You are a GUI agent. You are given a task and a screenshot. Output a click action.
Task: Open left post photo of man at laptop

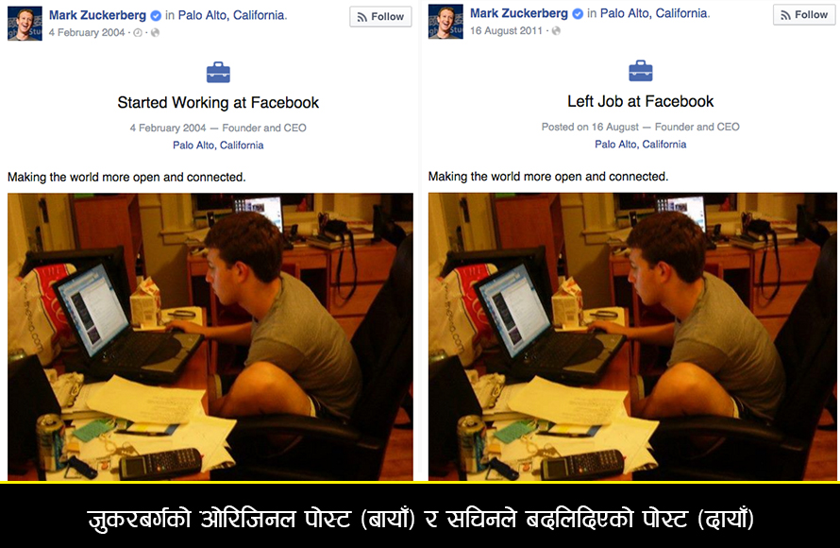(x=210, y=336)
